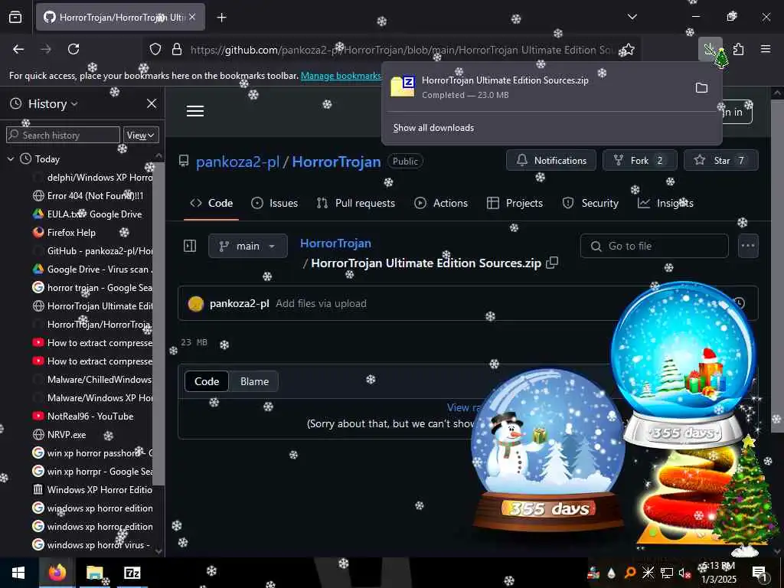Bookmark this page with the star icon
Viewport: 784px width, 588px height.
point(628,50)
